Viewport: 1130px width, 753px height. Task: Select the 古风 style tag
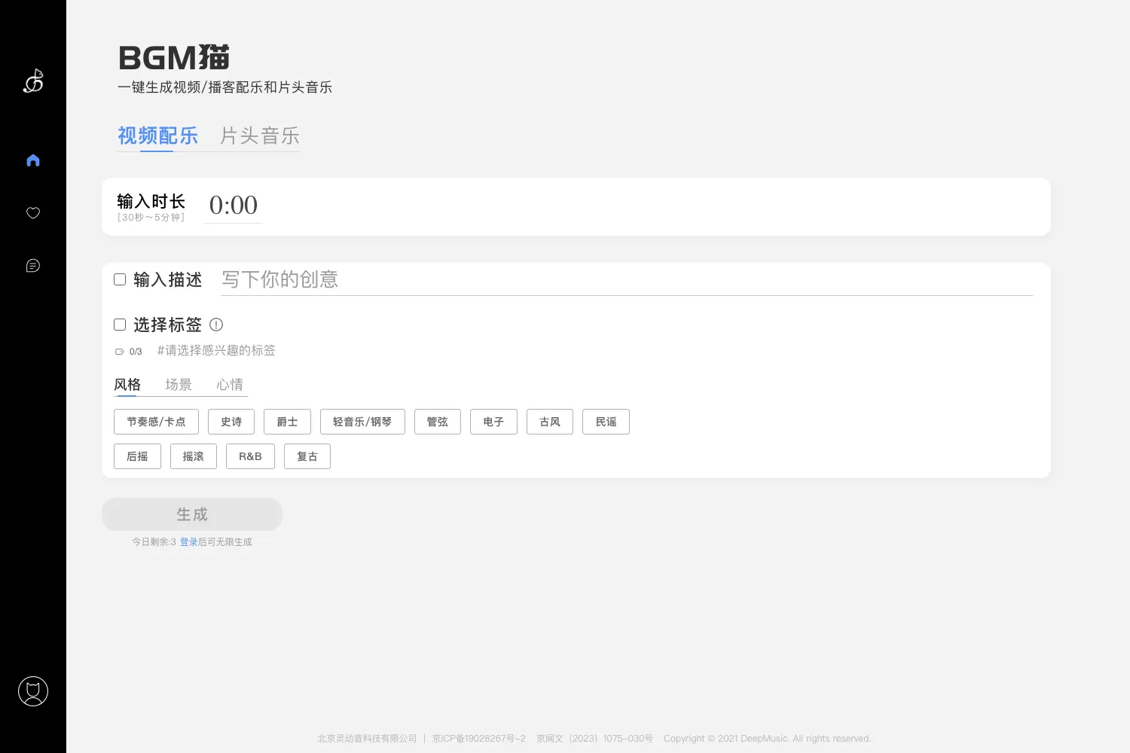550,422
